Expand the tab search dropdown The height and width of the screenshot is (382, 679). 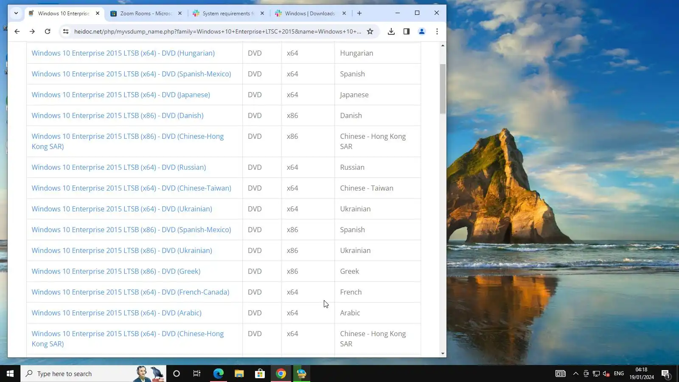[x=16, y=13]
